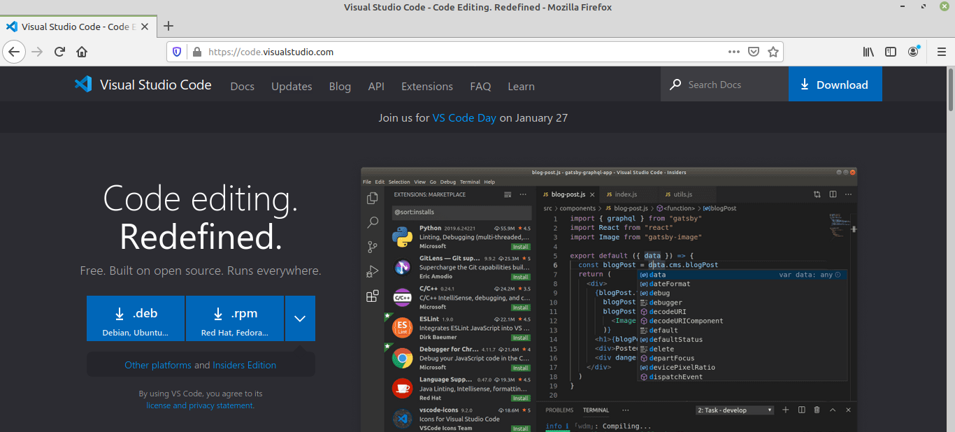
Task: Click the Enhanced Tracking Protection shield icon
Action: pyautogui.click(x=177, y=51)
